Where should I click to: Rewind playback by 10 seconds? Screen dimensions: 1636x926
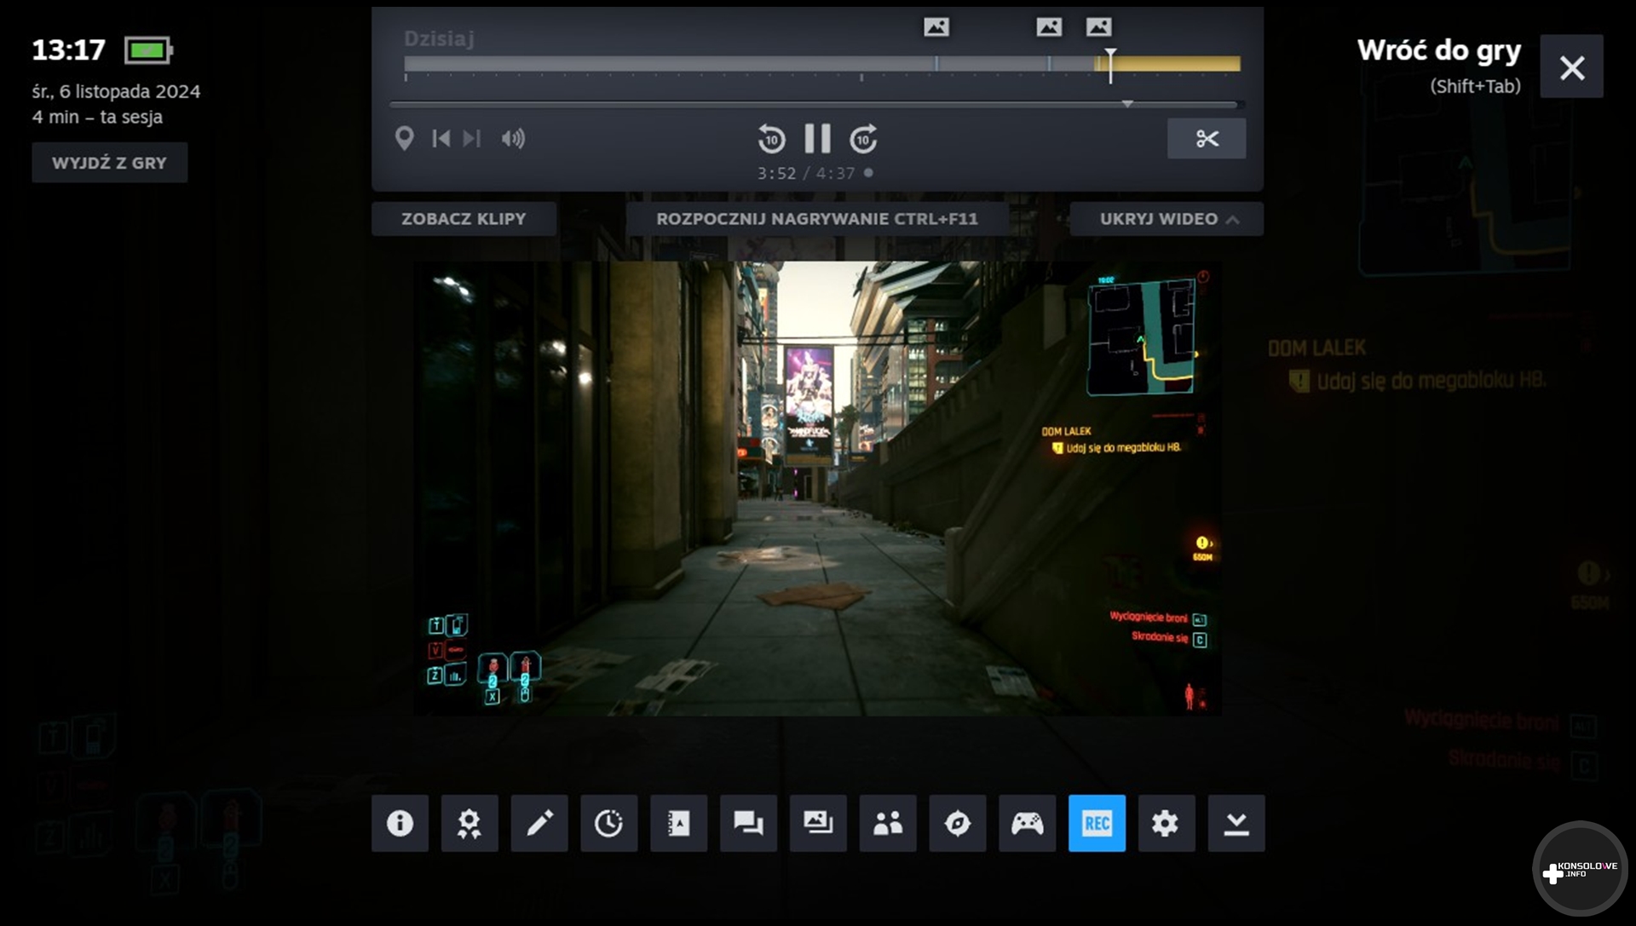pos(771,139)
